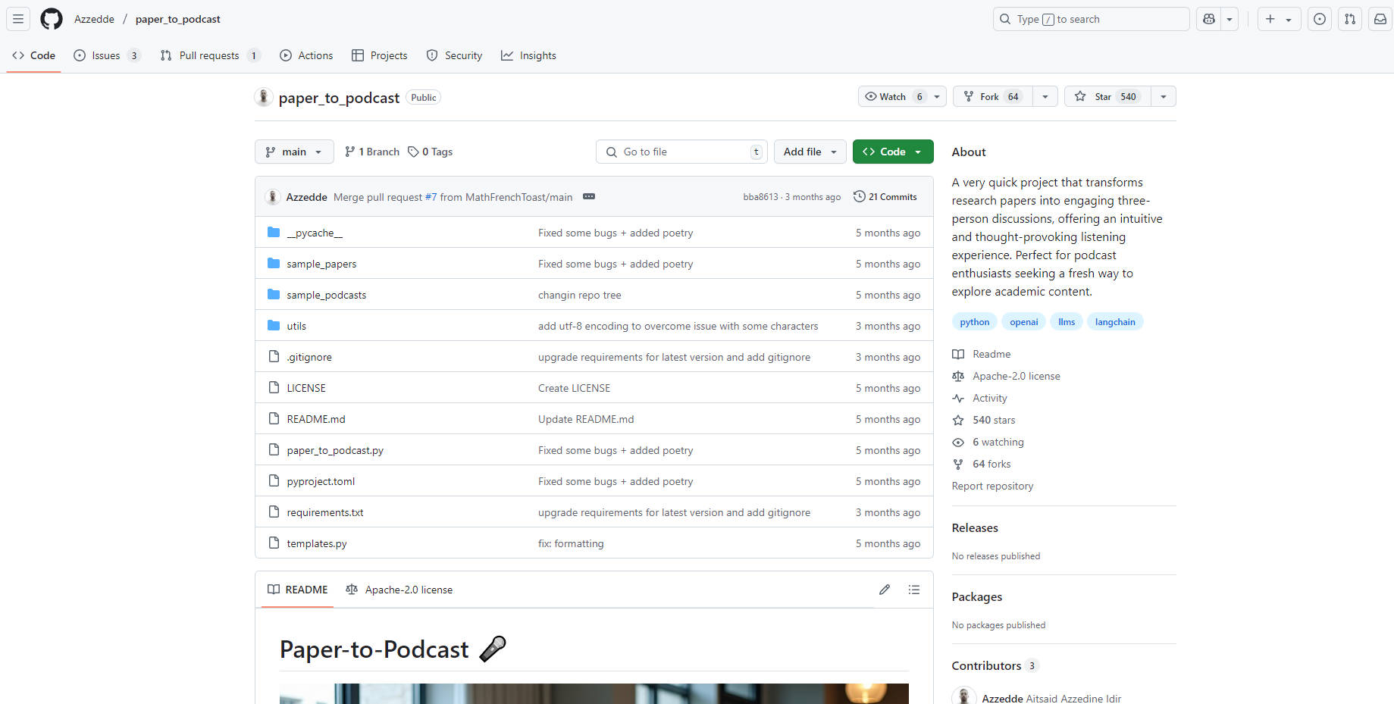Click the Copilot icon in the header
The height and width of the screenshot is (704, 1394).
1208,18
